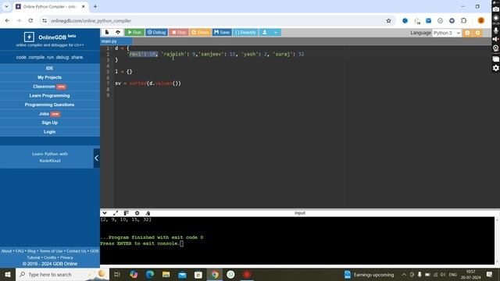Click the OnlineGDB logo
This screenshot has height=281, width=500.
tap(50, 37)
